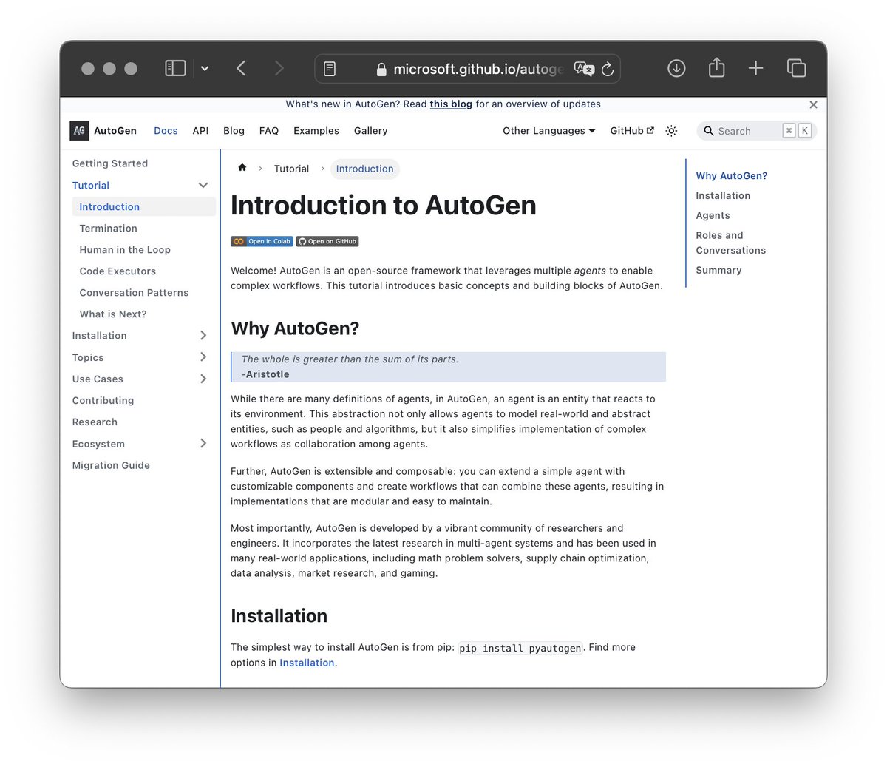Viewport: 887px width, 767px height.
Task: Open Reader view page icon
Action: click(x=330, y=69)
